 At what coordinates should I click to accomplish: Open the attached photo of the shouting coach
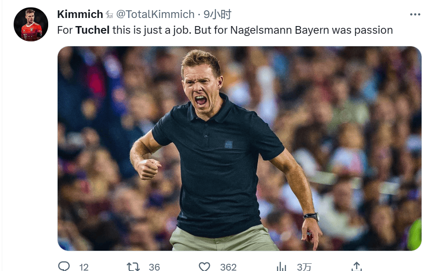click(239, 148)
